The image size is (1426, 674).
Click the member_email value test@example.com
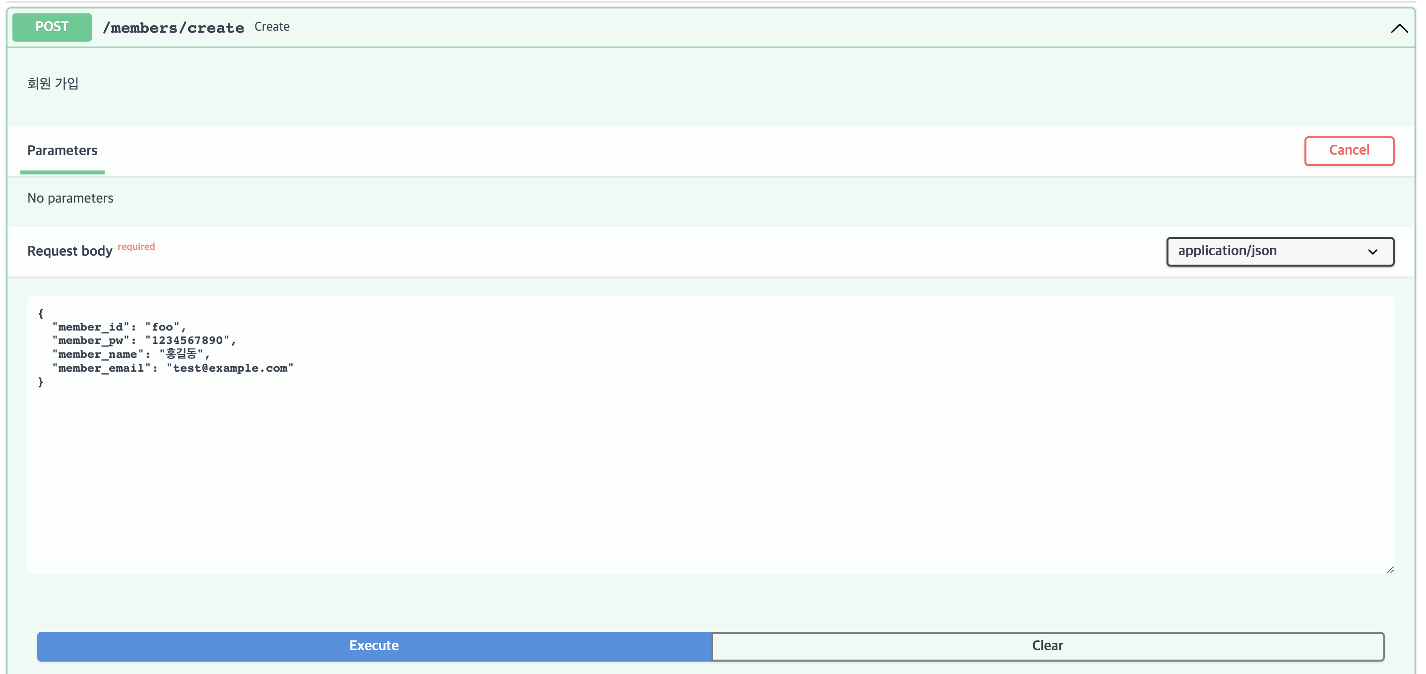pyautogui.click(x=230, y=368)
